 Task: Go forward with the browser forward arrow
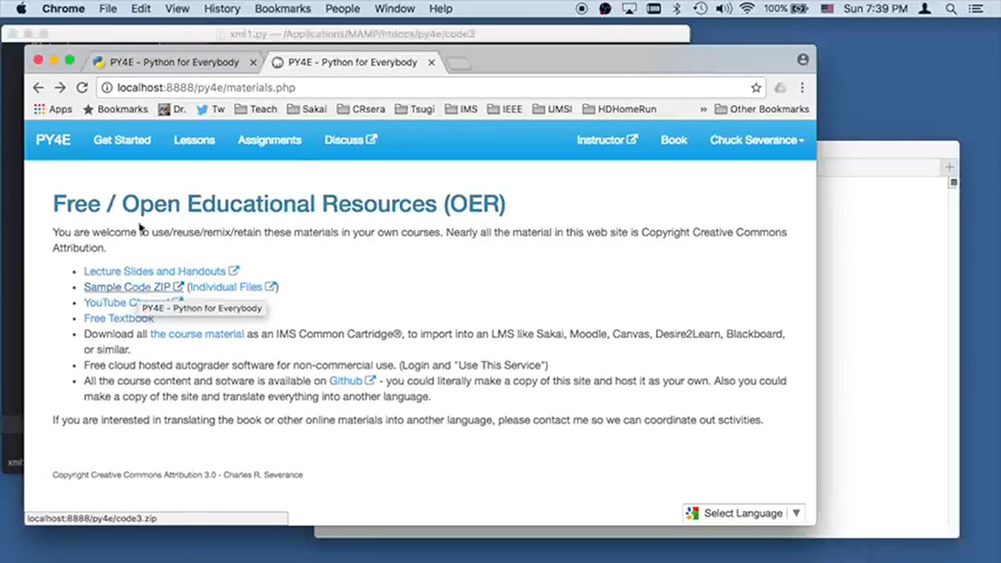point(60,88)
